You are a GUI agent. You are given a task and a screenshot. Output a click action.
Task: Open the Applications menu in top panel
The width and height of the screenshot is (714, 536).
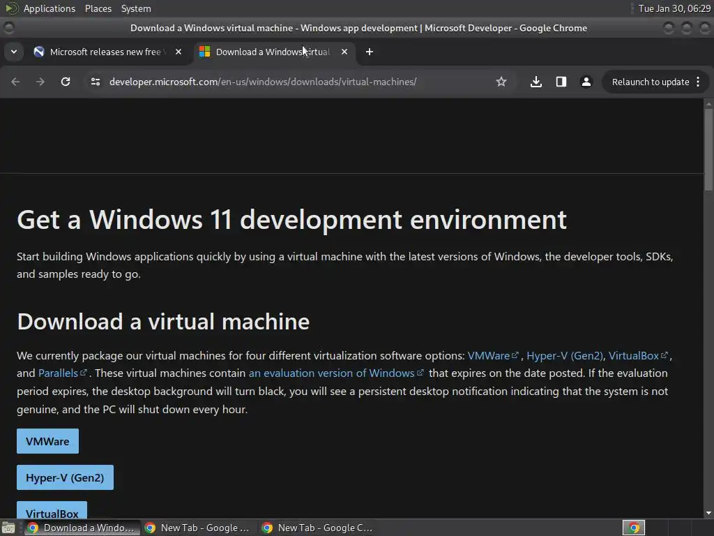pyautogui.click(x=50, y=8)
